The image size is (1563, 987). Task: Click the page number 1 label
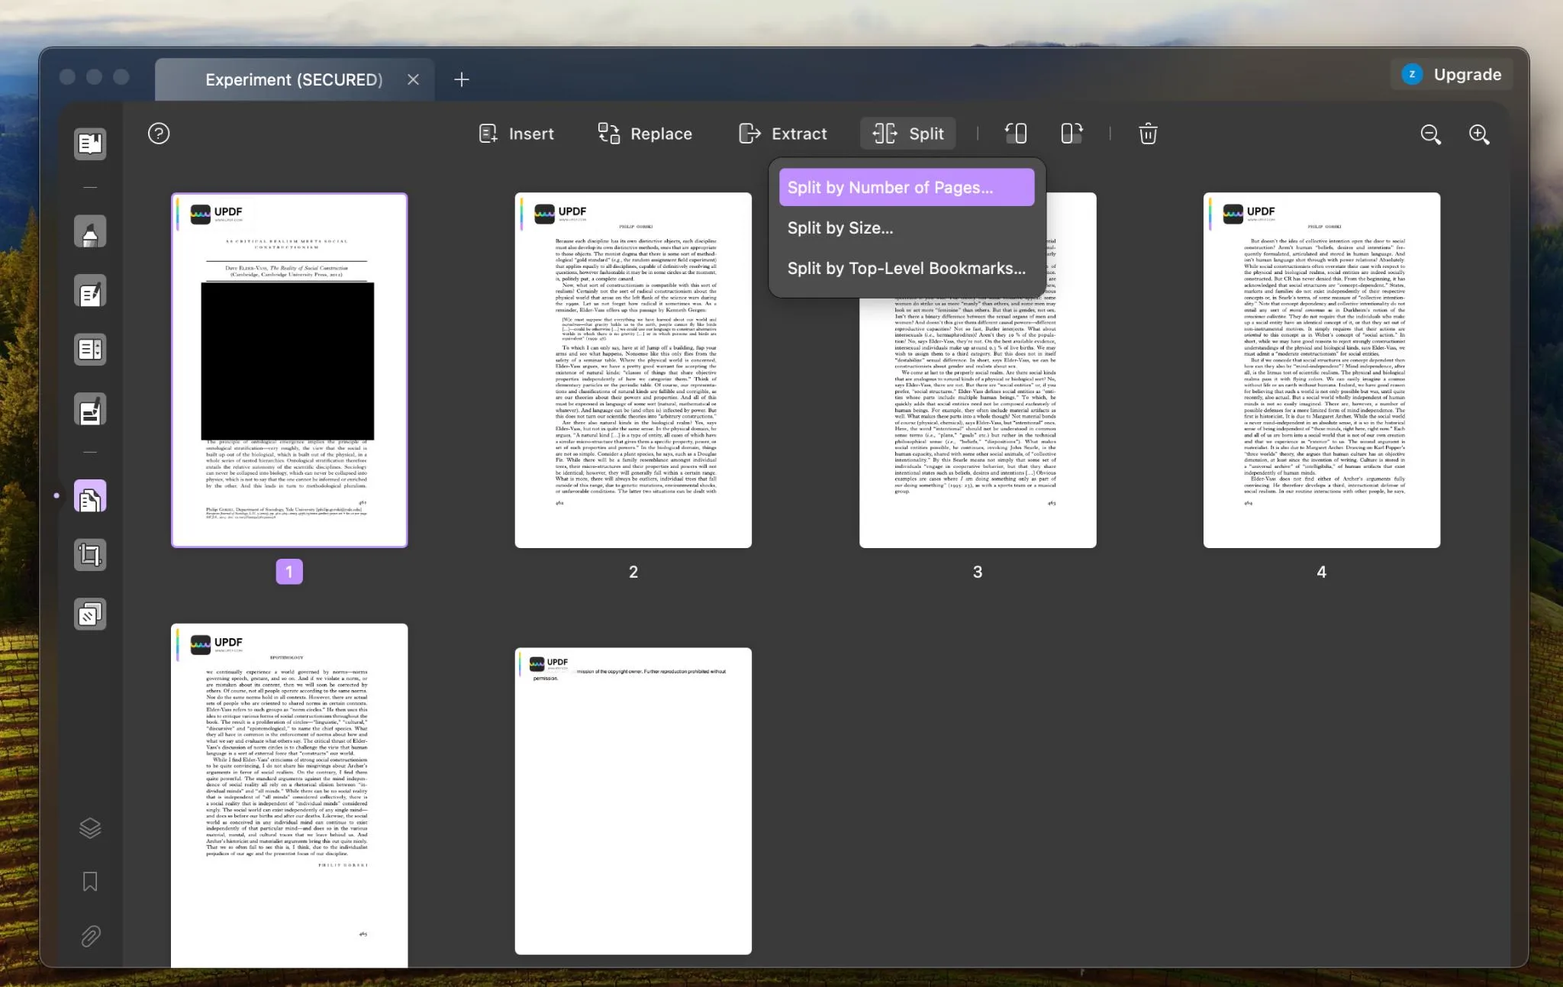point(289,572)
